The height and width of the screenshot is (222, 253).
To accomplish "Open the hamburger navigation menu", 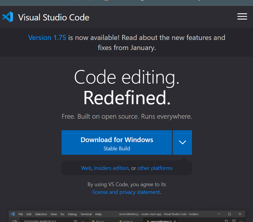I will coord(242,17).
